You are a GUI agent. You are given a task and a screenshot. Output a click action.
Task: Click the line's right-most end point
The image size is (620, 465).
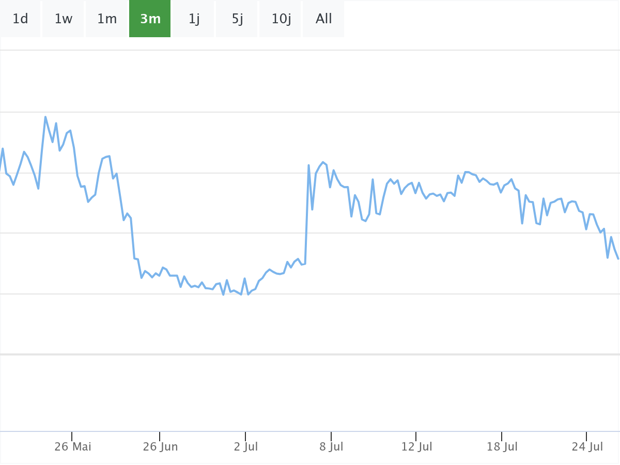pos(618,258)
